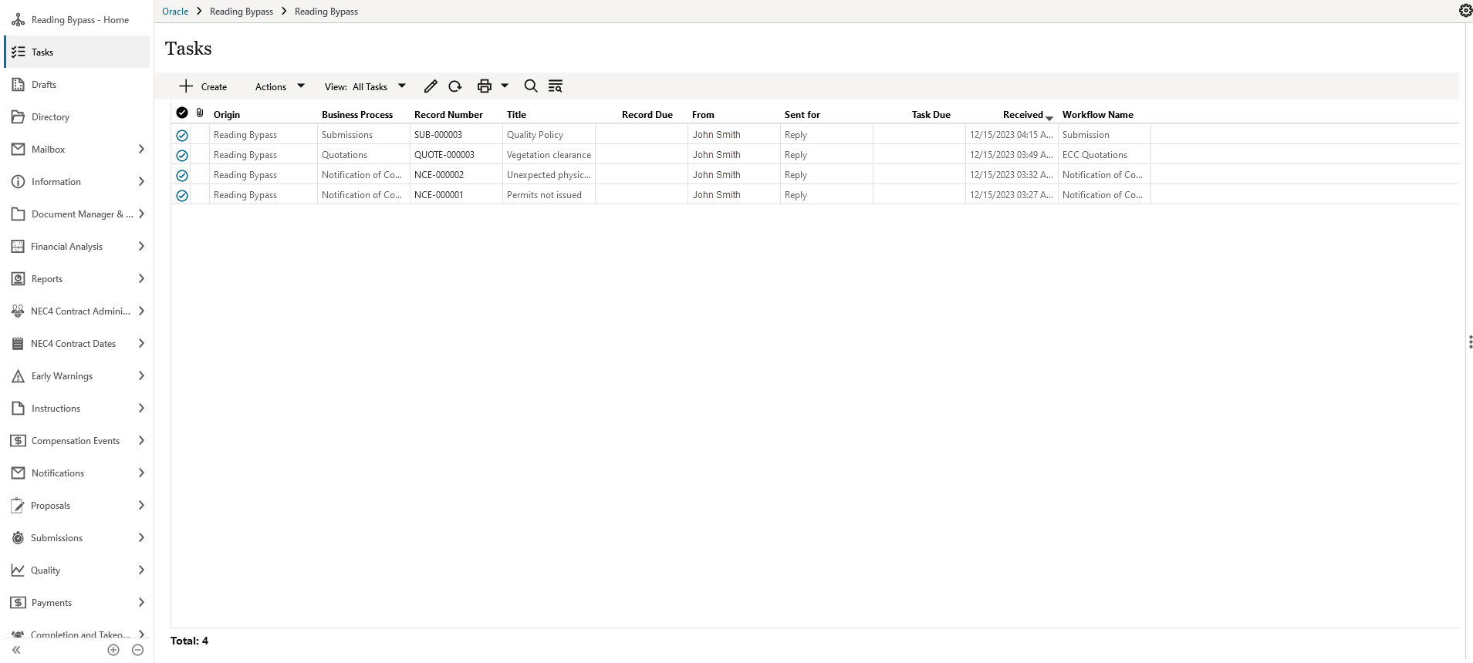Click the Quality chart icon
The image size is (1473, 663).
[x=19, y=570]
